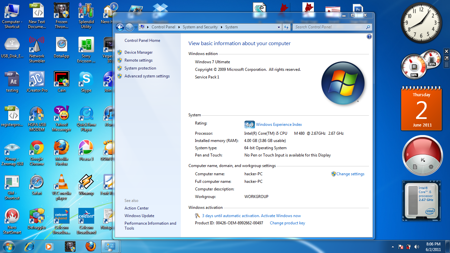Open New Text Document PHP file icon
Viewport: 450px width, 253px height.
point(37,16)
